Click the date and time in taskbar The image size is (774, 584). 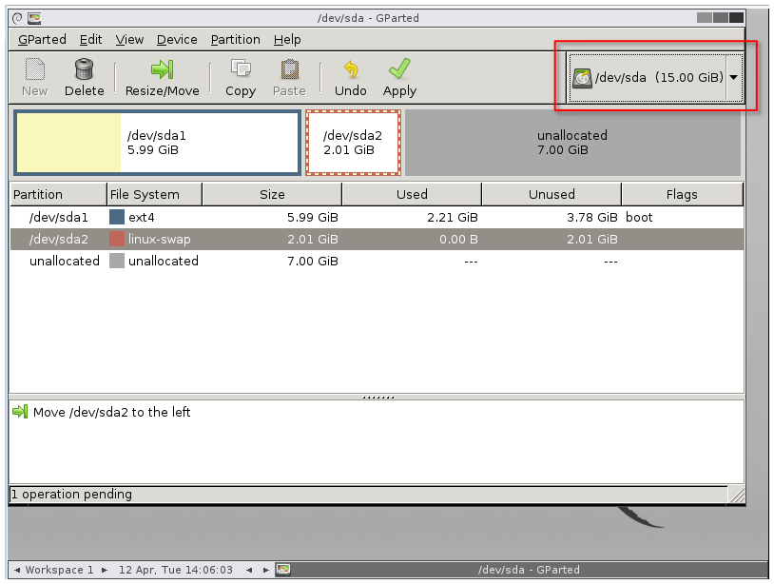click(175, 570)
